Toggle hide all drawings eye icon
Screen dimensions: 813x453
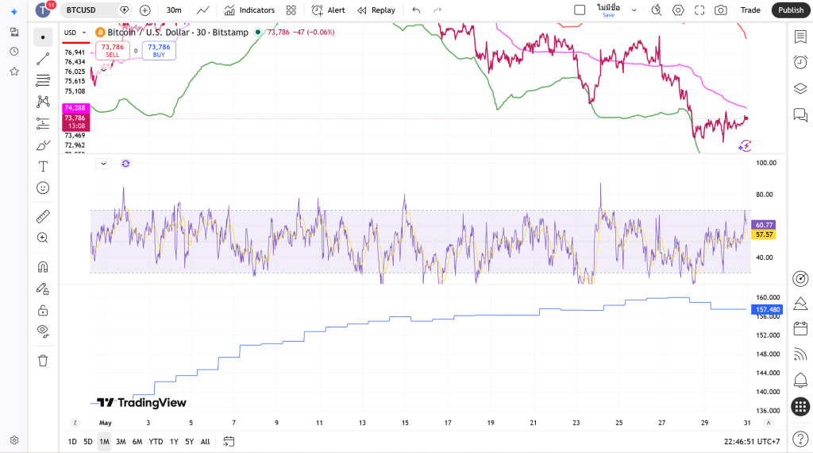click(x=43, y=331)
